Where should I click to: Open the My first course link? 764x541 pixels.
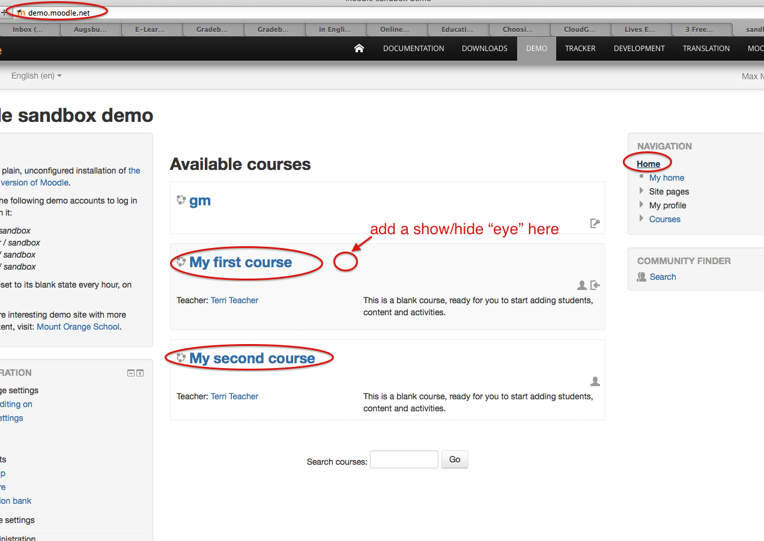(x=240, y=262)
